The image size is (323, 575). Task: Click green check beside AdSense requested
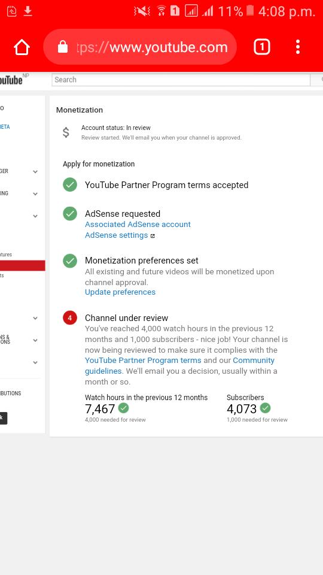[70, 213]
